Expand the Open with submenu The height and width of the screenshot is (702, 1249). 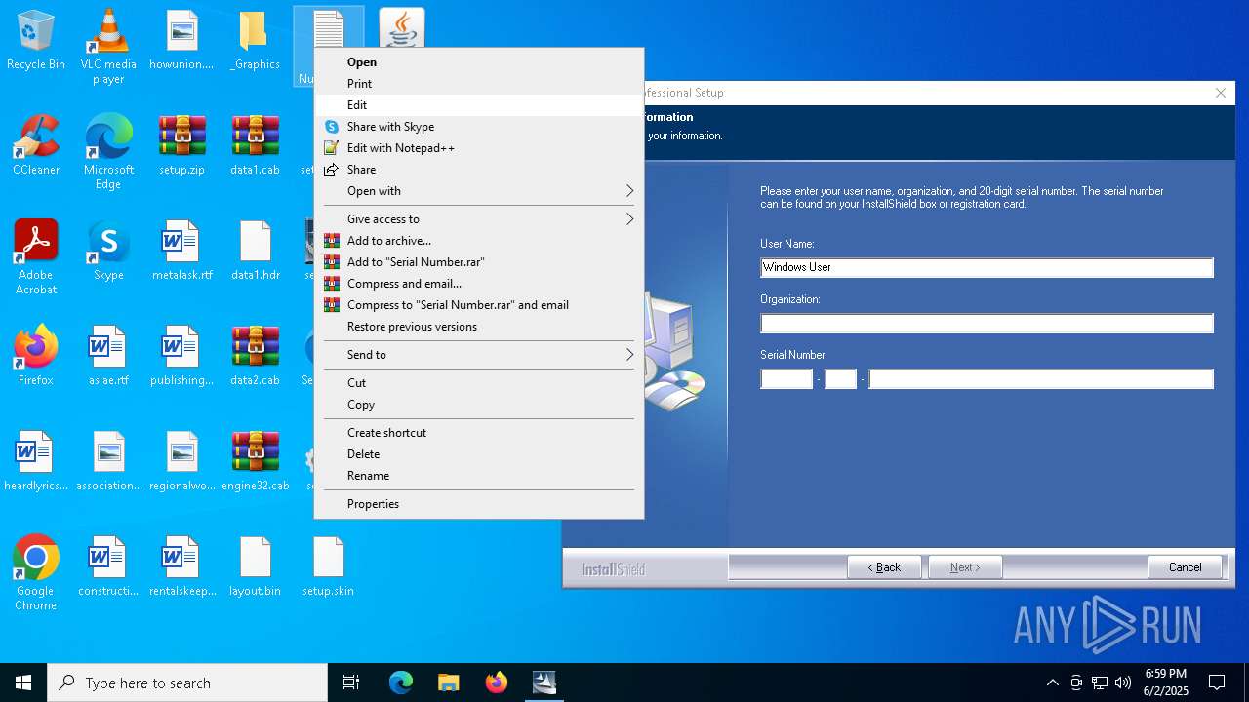478,191
